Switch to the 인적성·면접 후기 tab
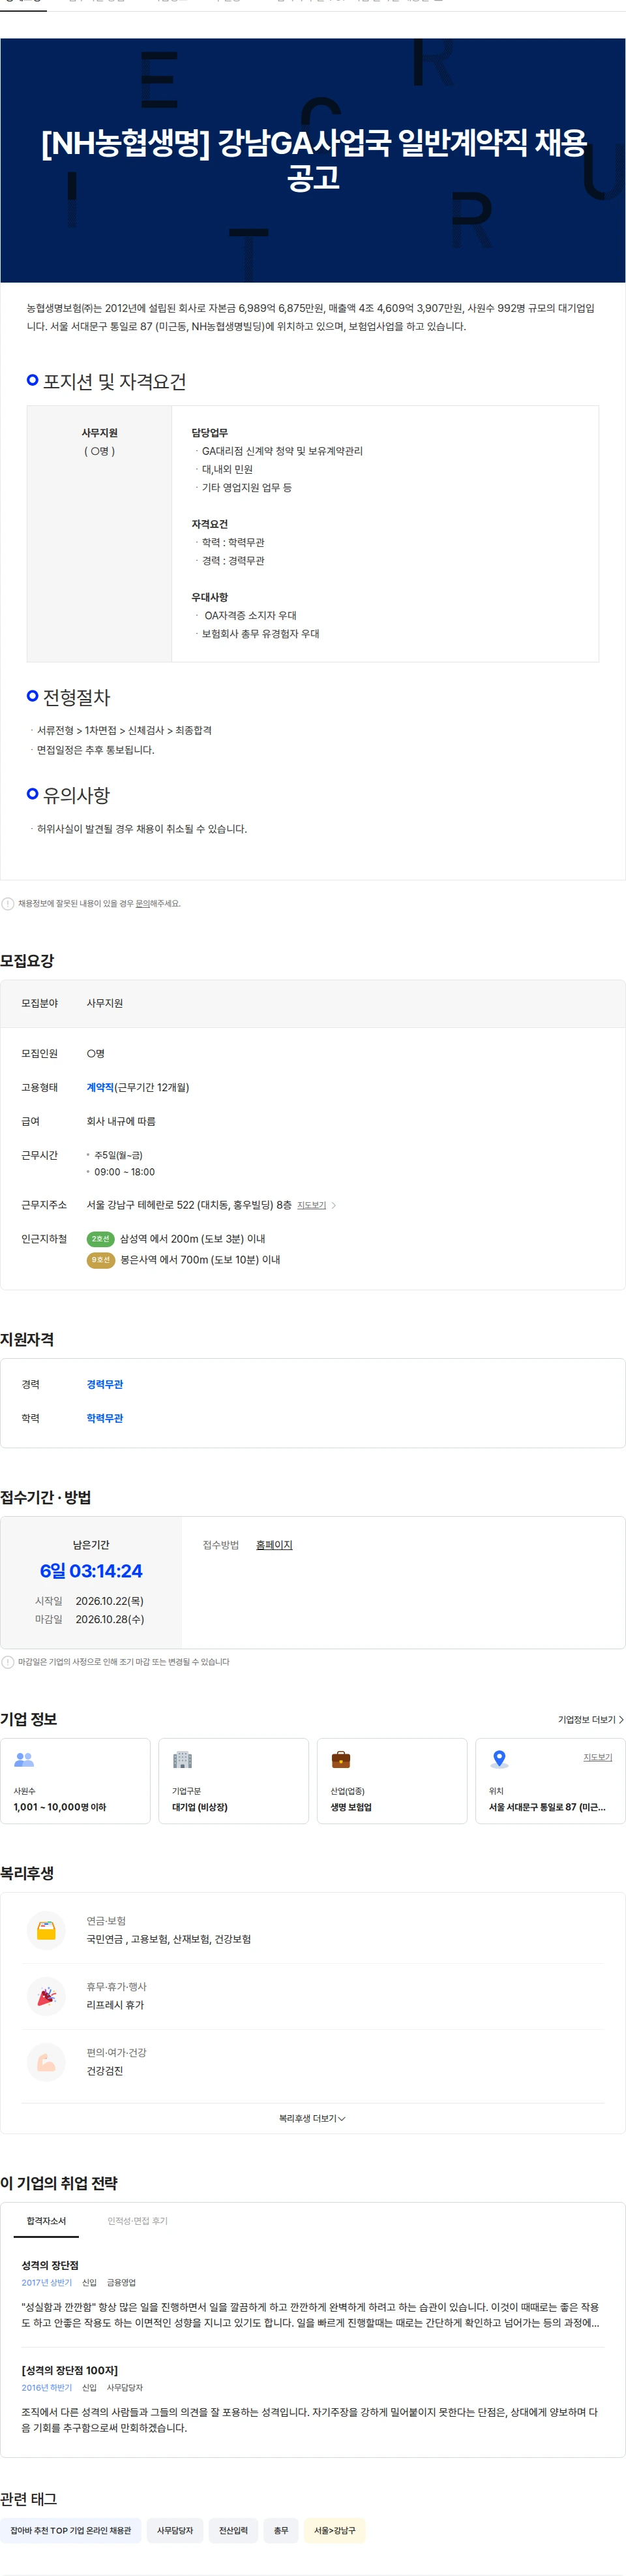The width and height of the screenshot is (626, 2576). (138, 2220)
